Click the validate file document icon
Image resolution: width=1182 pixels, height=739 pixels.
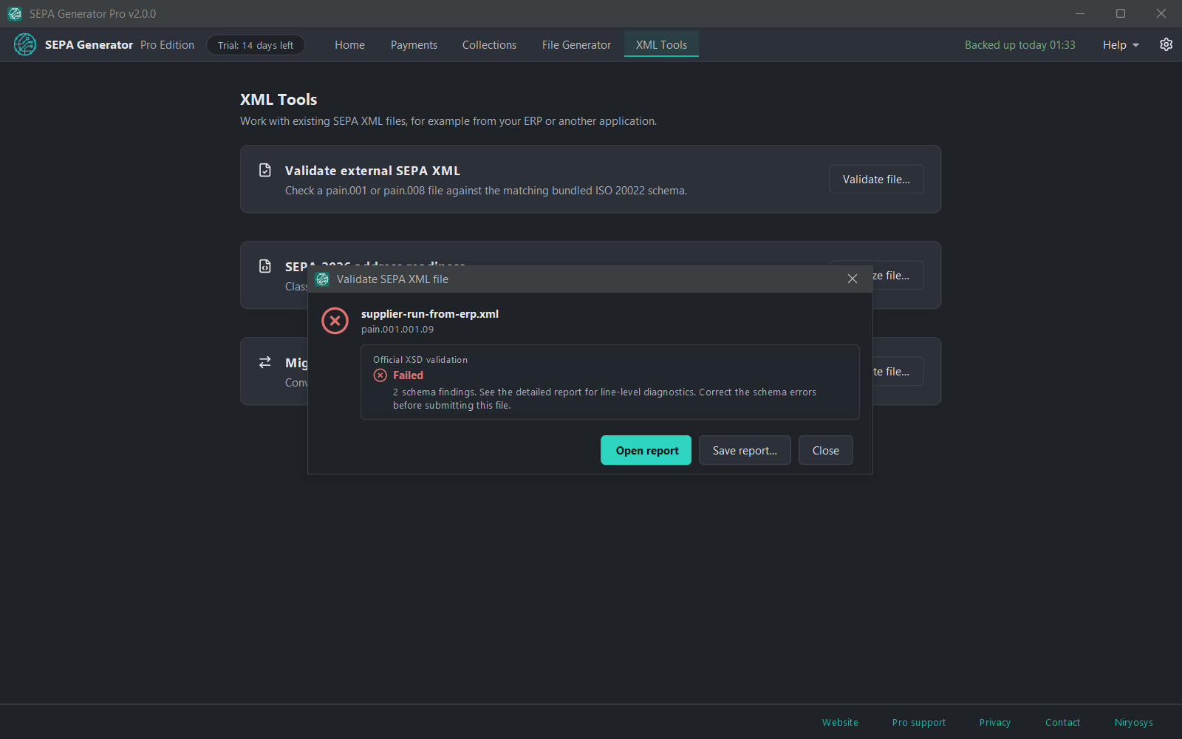coord(265,171)
